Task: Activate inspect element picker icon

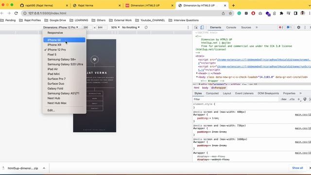Action: [x=196, y=27]
